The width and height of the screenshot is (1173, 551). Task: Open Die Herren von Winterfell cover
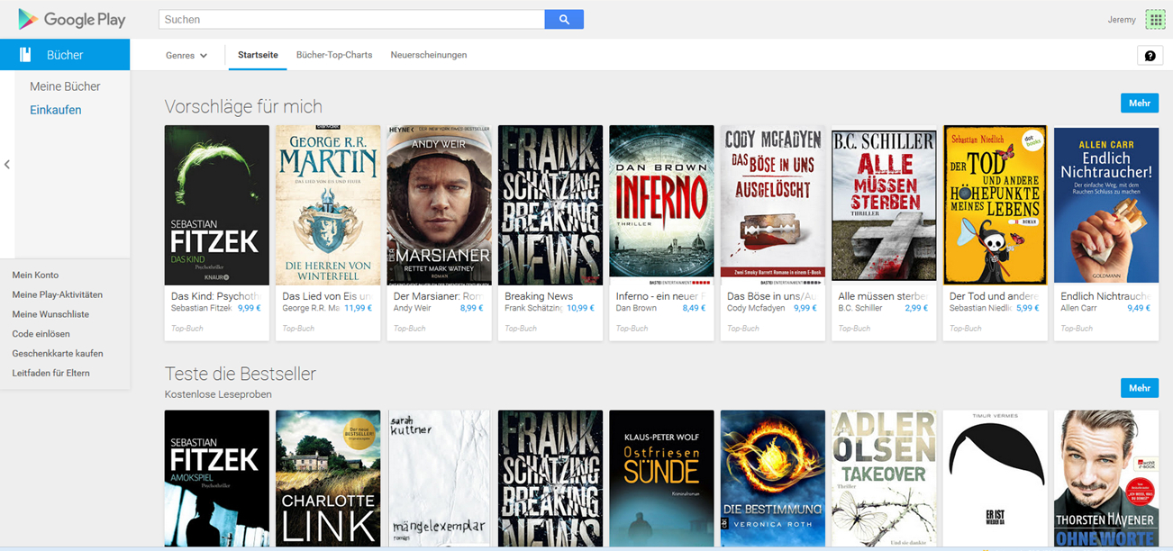[x=328, y=205]
